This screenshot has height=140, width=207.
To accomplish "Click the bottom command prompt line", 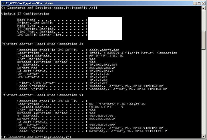I will pos(36,137).
